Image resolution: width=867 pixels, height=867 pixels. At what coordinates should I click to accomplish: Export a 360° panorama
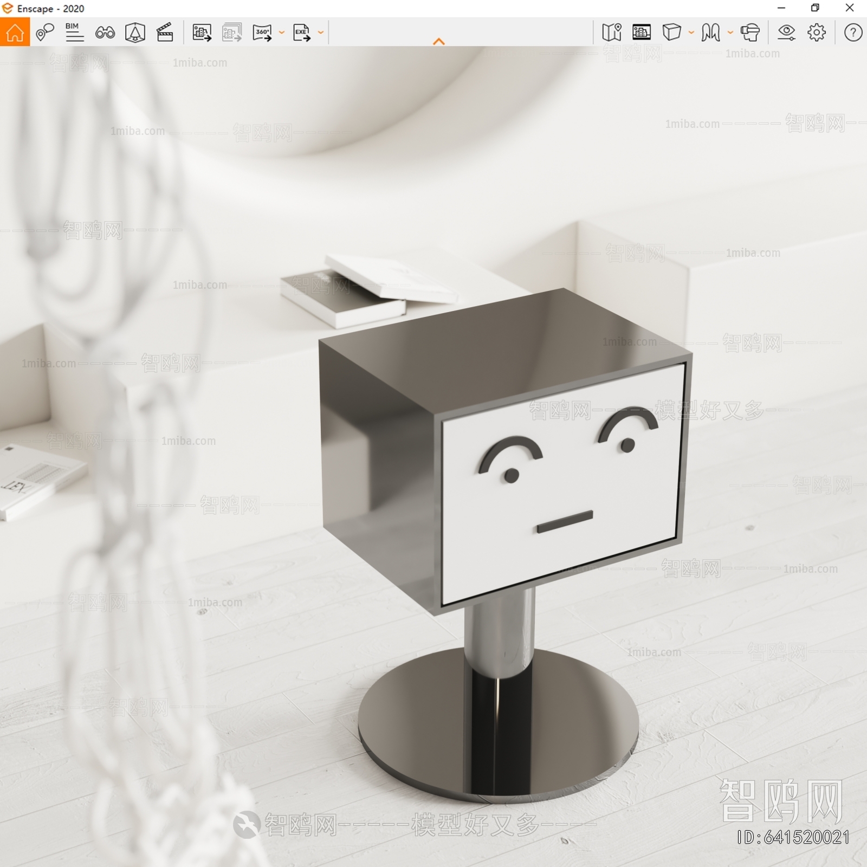pyautogui.click(x=262, y=33)
